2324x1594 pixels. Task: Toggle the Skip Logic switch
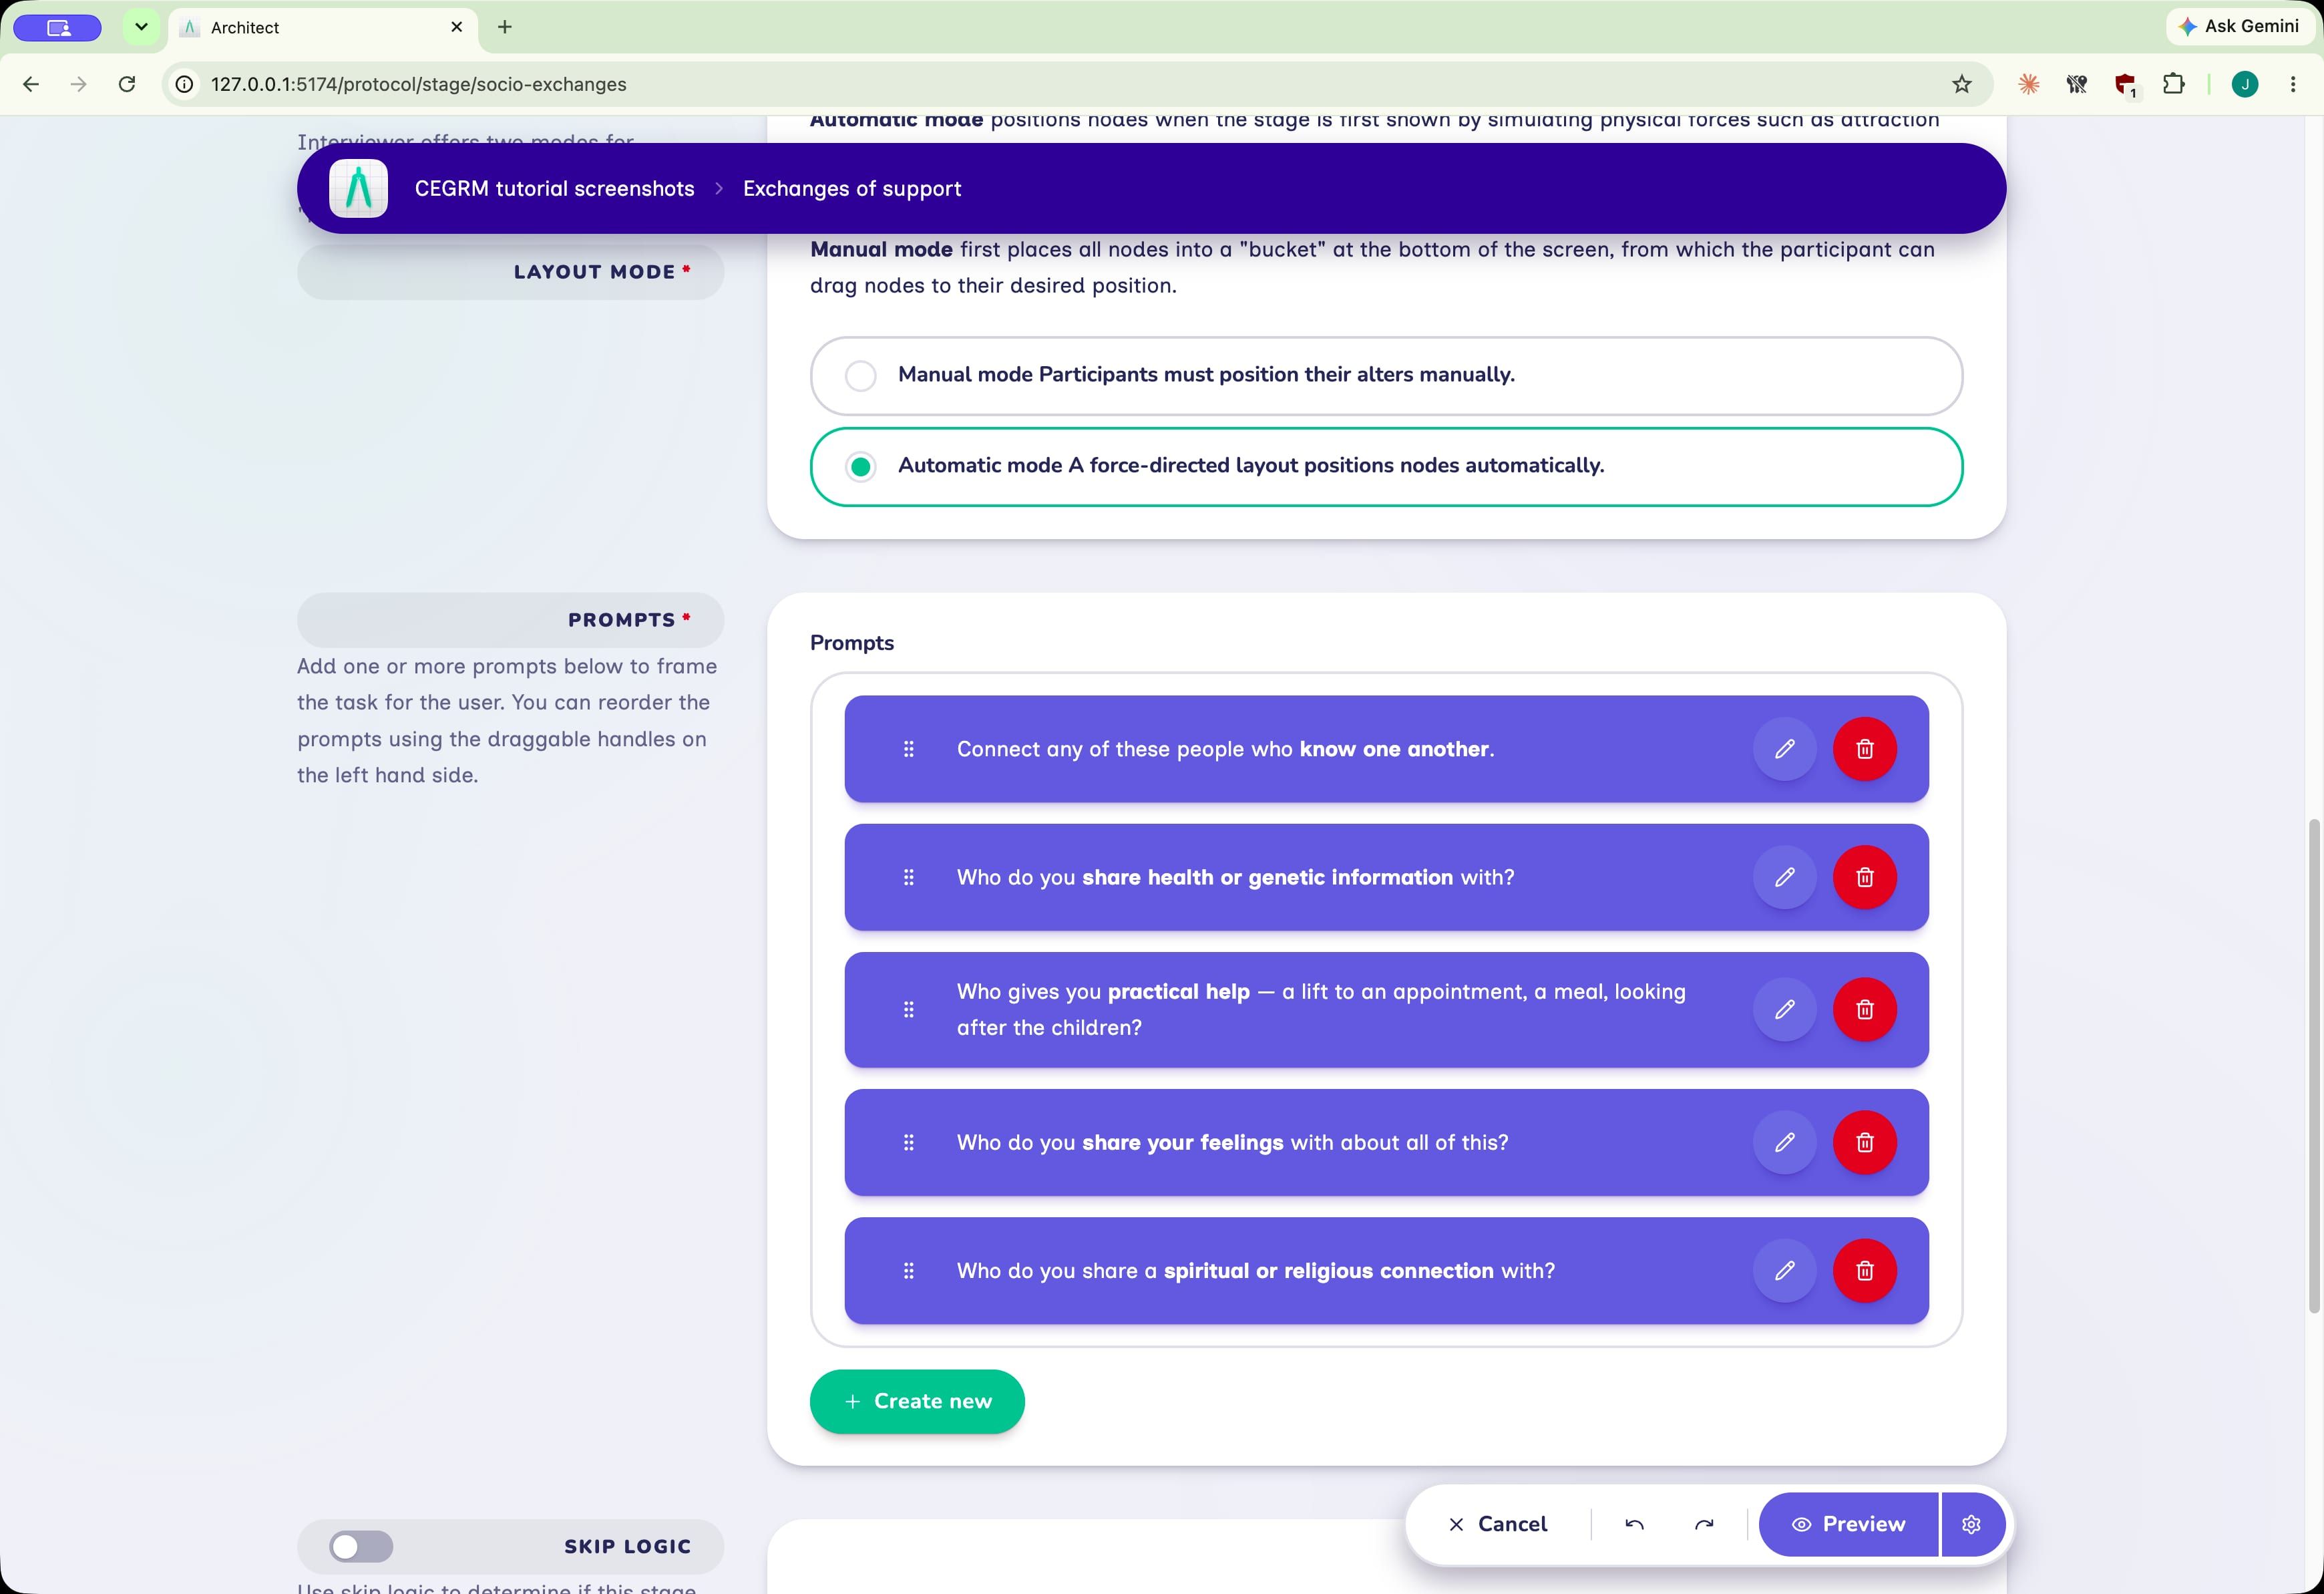coord(361,1546)
